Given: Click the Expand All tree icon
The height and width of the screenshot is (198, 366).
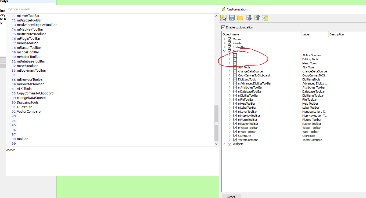Looking at the screenshot, I should (249, 18).
